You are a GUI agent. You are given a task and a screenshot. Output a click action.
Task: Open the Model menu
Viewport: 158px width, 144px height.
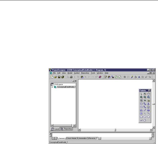[x=70, y=73]
